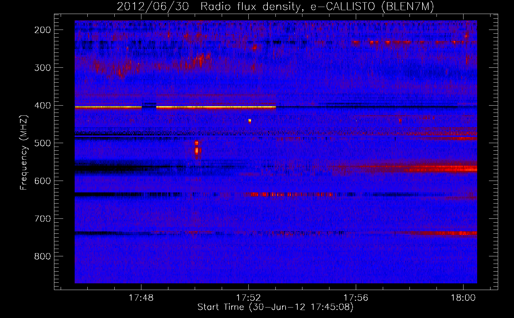Click the 18:00 time tick label
514x318 pixels.
coord(463,298)
